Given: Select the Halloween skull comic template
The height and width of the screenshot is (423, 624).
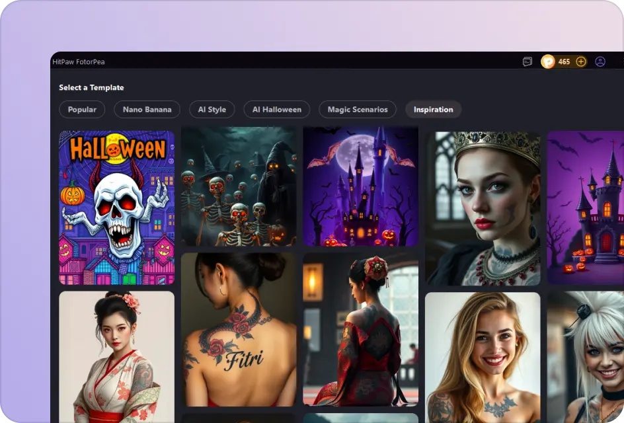Looking at the screenshot, I should pyautogui.click(x=117, y=207).
